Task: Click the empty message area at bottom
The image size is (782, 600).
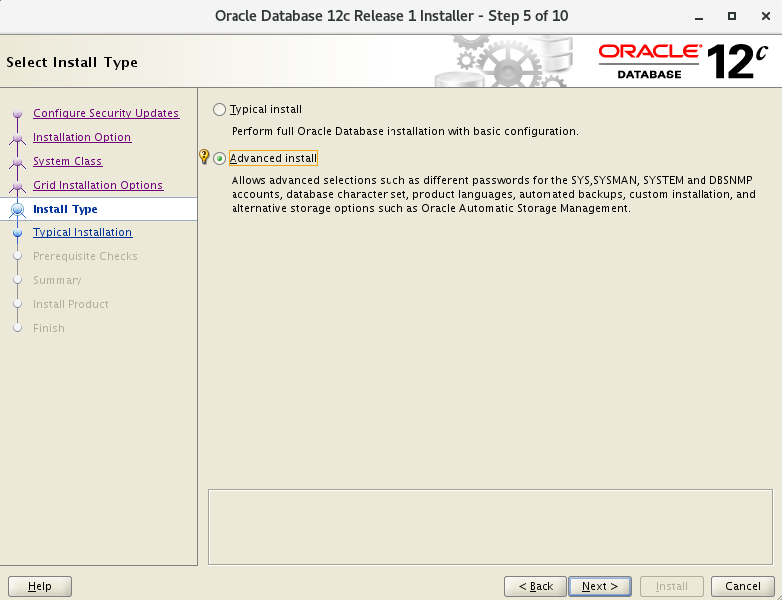Action: (490, 527)
